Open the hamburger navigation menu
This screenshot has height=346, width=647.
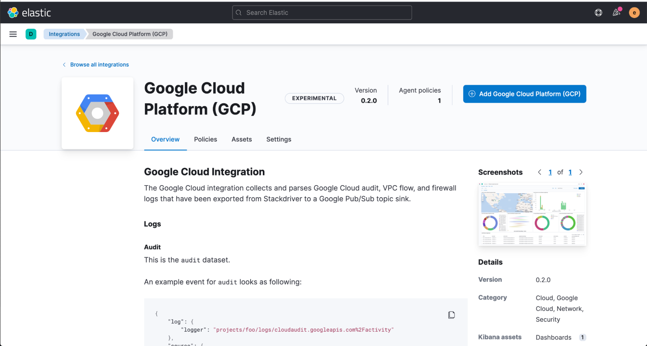(13, 34)
